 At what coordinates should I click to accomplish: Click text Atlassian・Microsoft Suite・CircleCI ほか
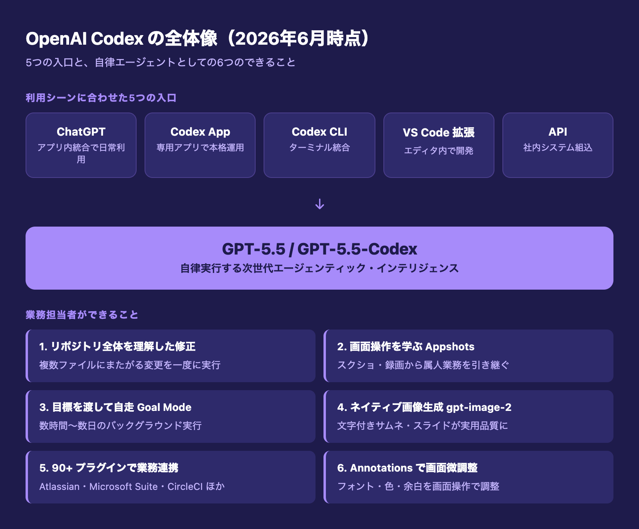point(132,486)
